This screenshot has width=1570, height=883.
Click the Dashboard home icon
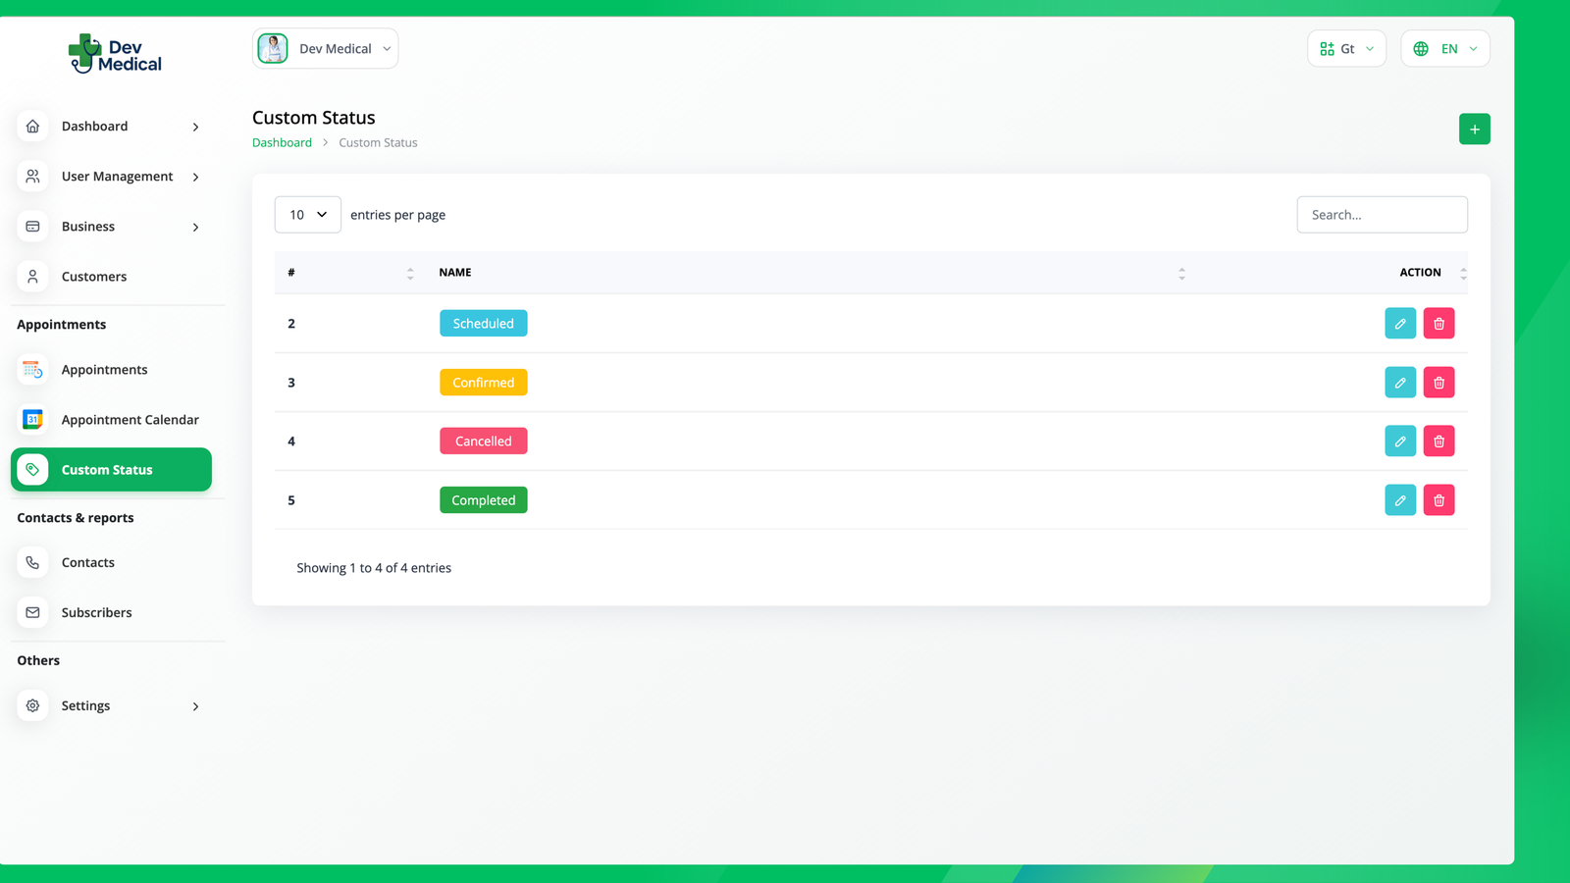point(32,126)
